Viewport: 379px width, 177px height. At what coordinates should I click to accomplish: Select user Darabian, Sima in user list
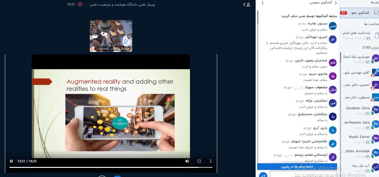[358, 108]
